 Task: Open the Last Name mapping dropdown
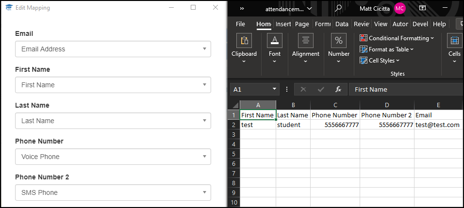coord(113,121)
